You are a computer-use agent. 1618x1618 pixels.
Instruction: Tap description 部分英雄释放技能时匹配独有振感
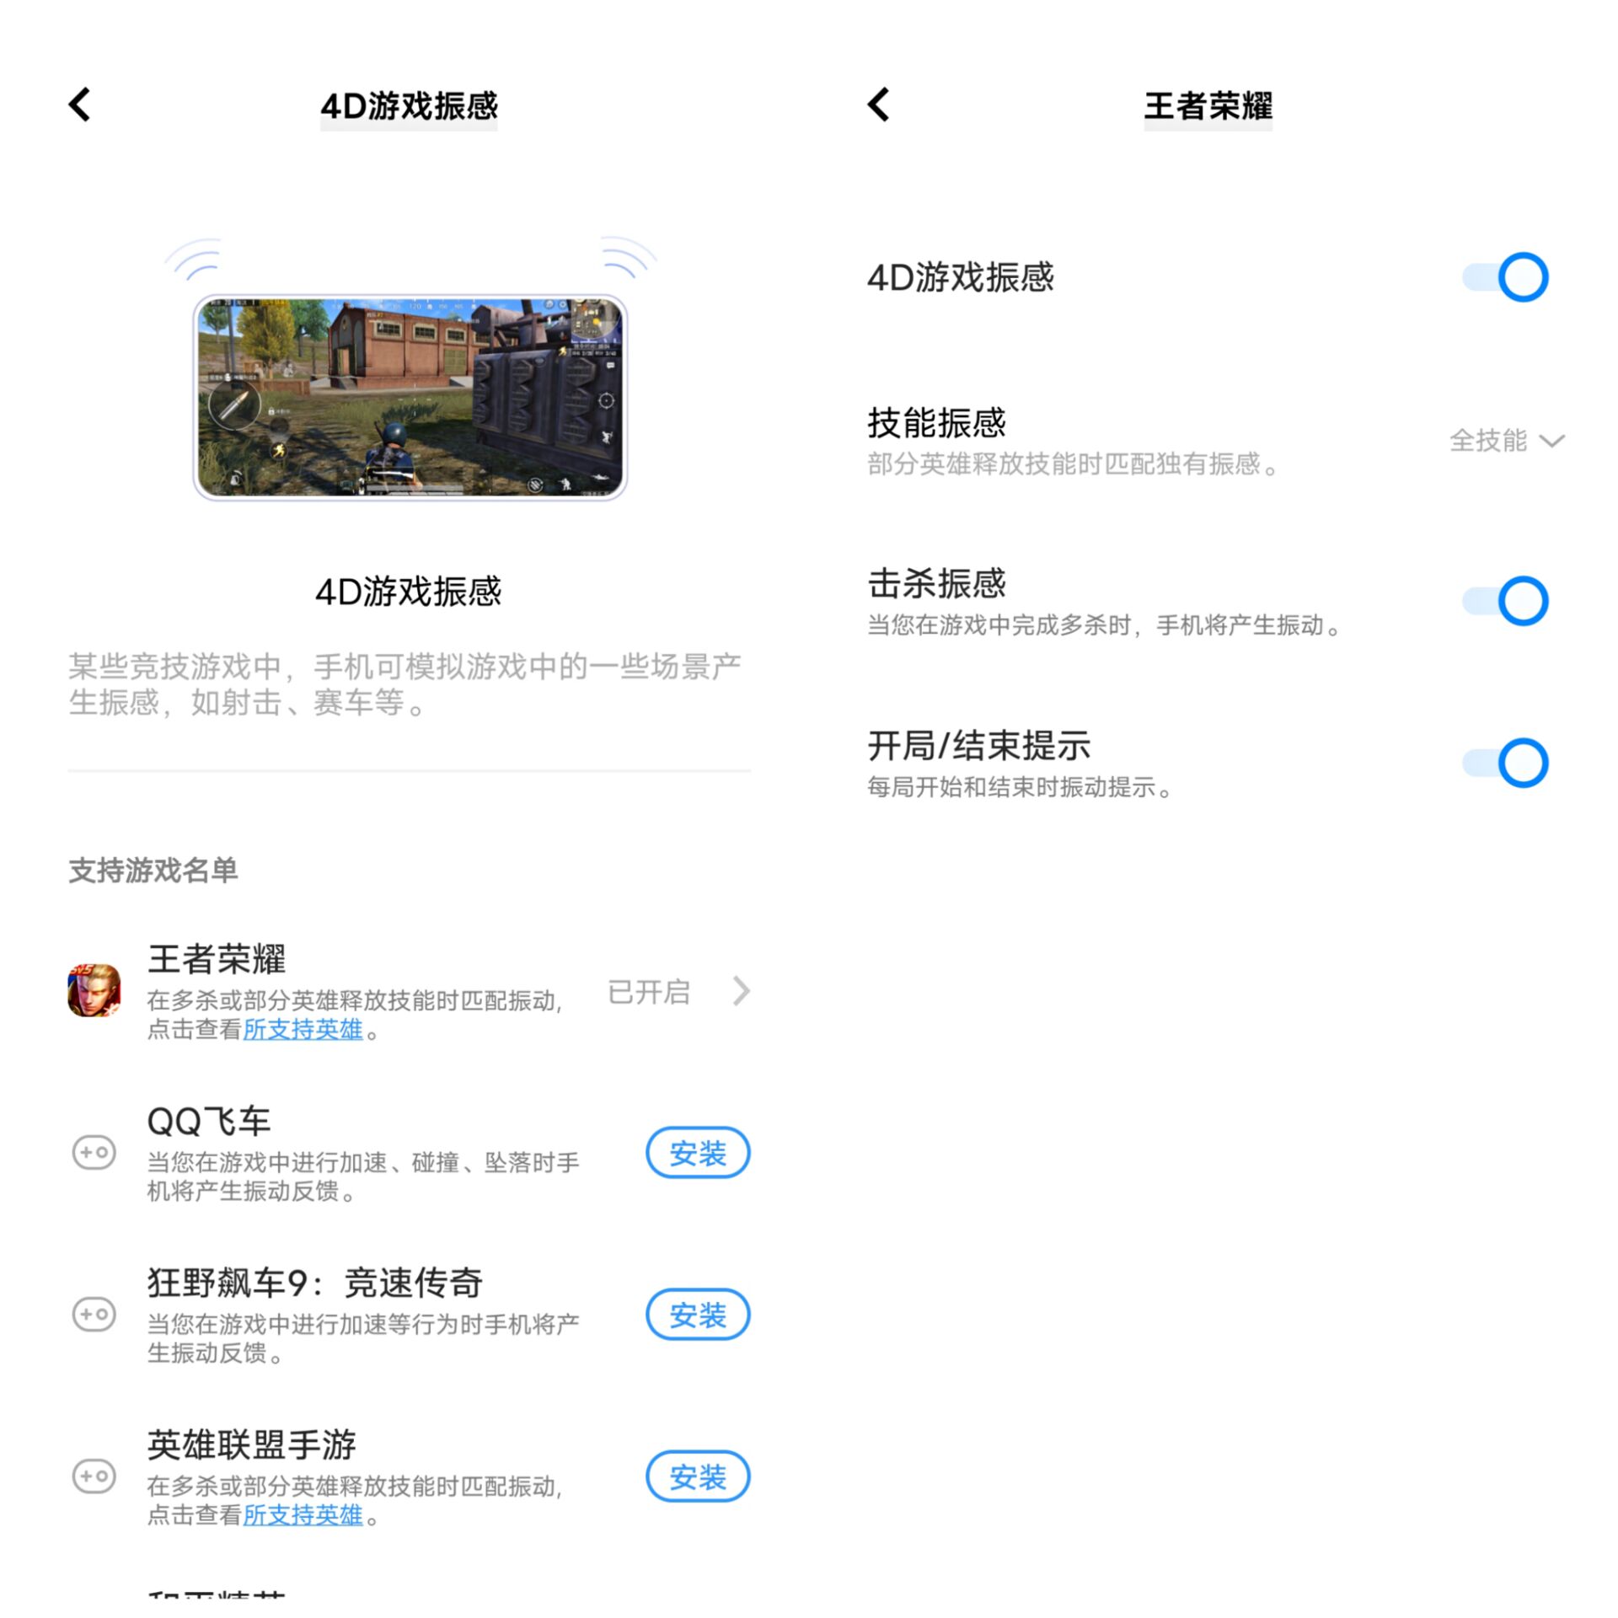(1074, 463)
